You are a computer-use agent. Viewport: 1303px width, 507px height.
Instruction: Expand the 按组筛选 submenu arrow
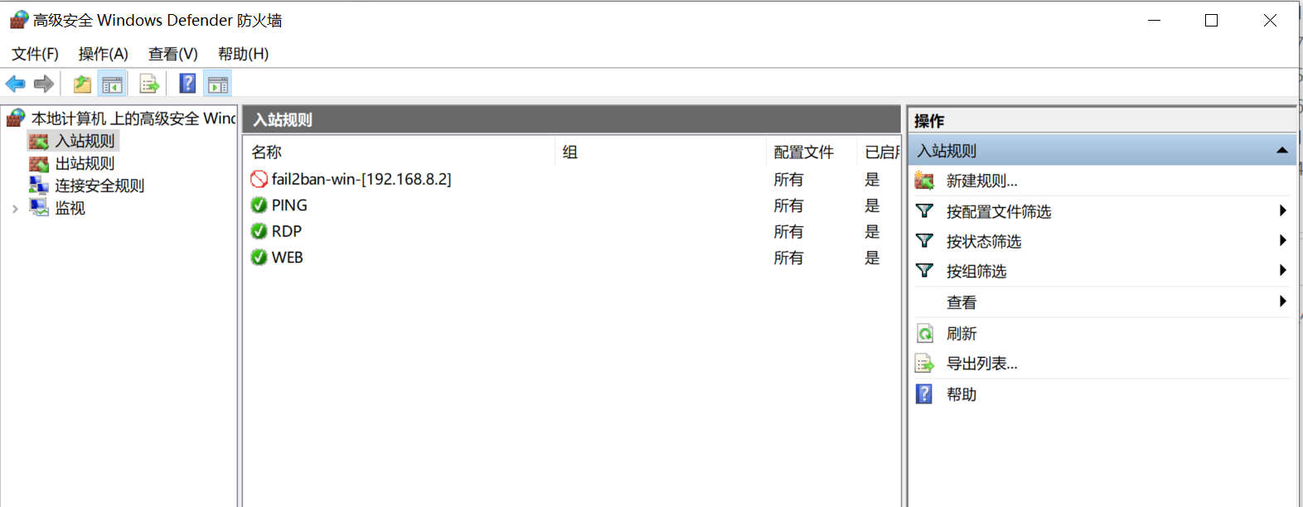tap(1282, 271)
